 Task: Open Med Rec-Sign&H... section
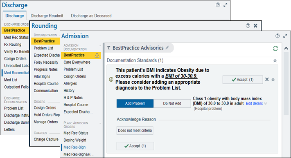pos(78,154)
